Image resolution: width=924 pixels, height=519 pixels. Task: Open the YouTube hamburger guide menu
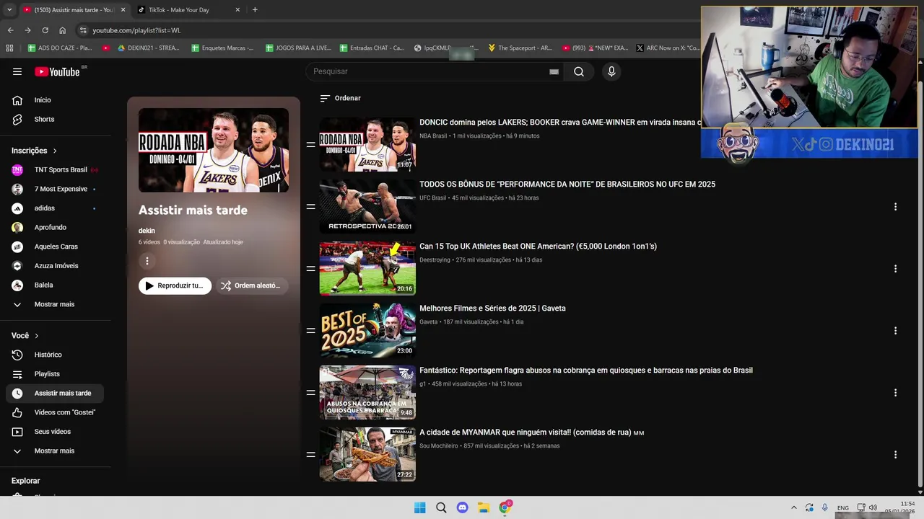point(17,71)
